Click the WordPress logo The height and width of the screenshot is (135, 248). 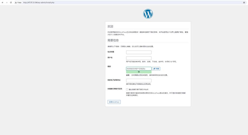click(148, 14)
